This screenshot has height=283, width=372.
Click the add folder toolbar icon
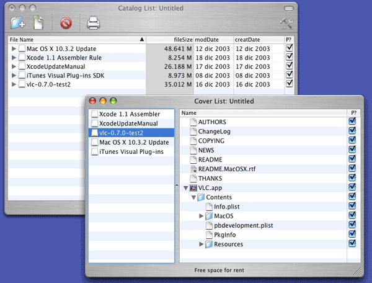pyautogui.click(x=18, y=24)
